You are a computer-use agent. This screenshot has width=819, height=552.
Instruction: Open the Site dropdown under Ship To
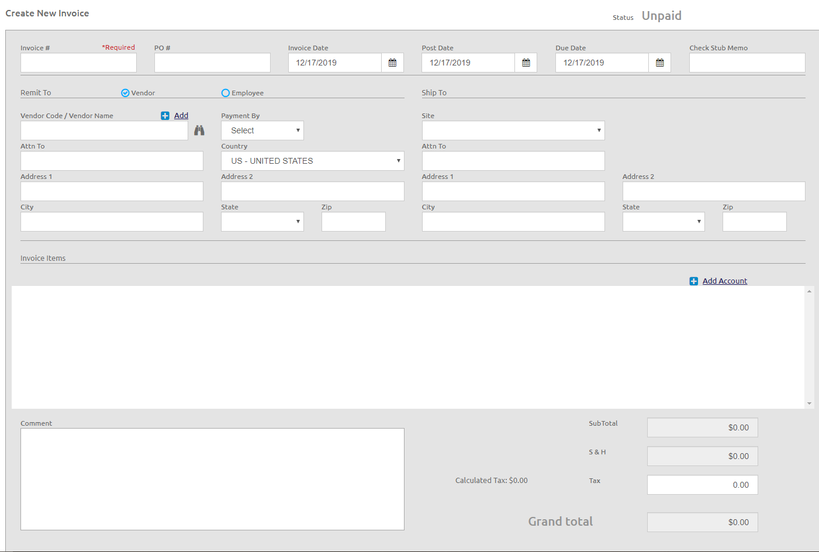point(513,130)
